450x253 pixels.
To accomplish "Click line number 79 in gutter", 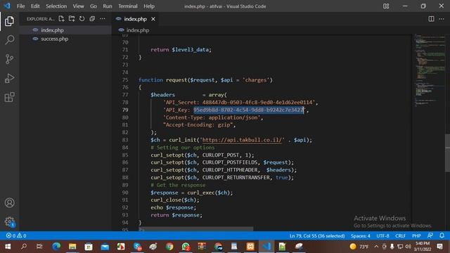I will coord(125,110).
